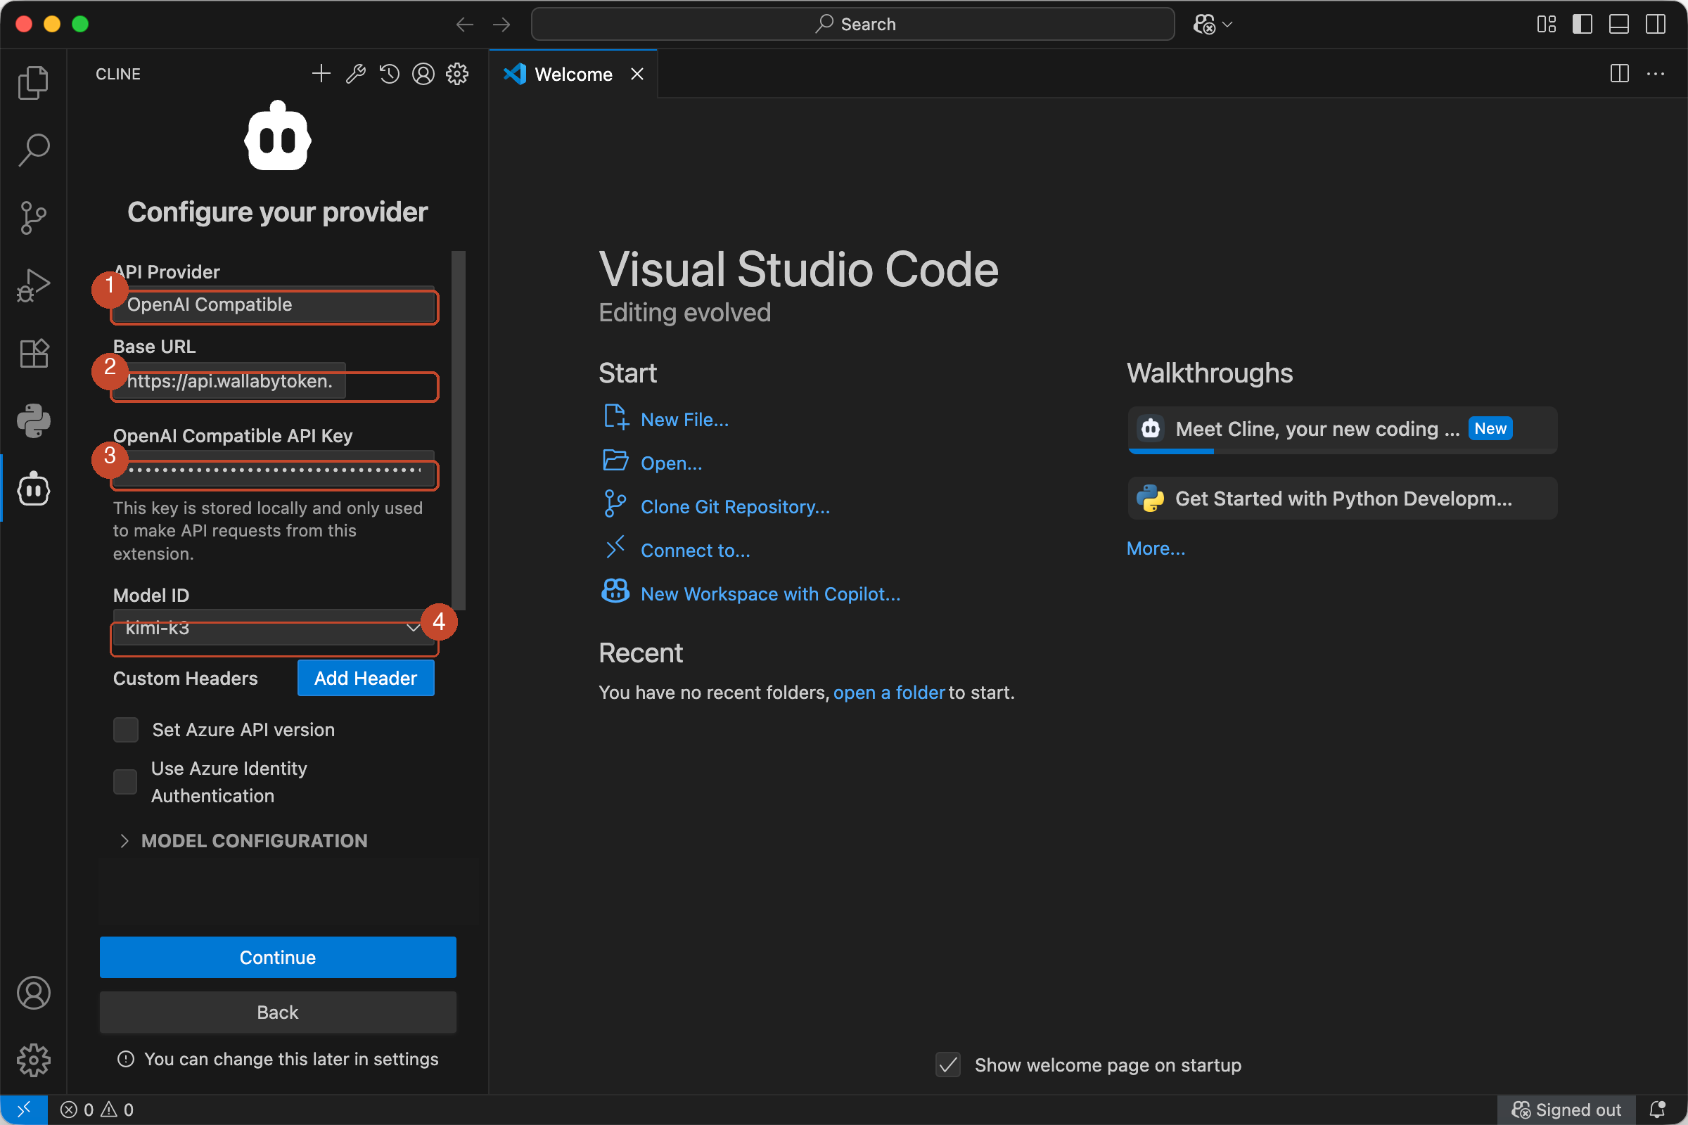Open Cline settings gear in panel header

[457, 73]
